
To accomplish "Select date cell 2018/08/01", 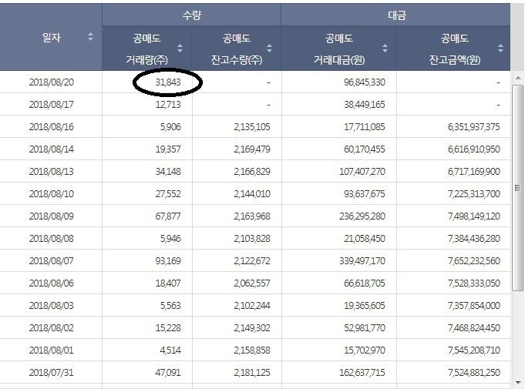I will pos(51,350).
